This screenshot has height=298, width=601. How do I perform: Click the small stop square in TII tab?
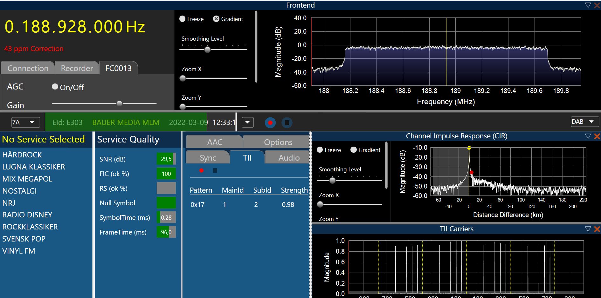(215, 170)
